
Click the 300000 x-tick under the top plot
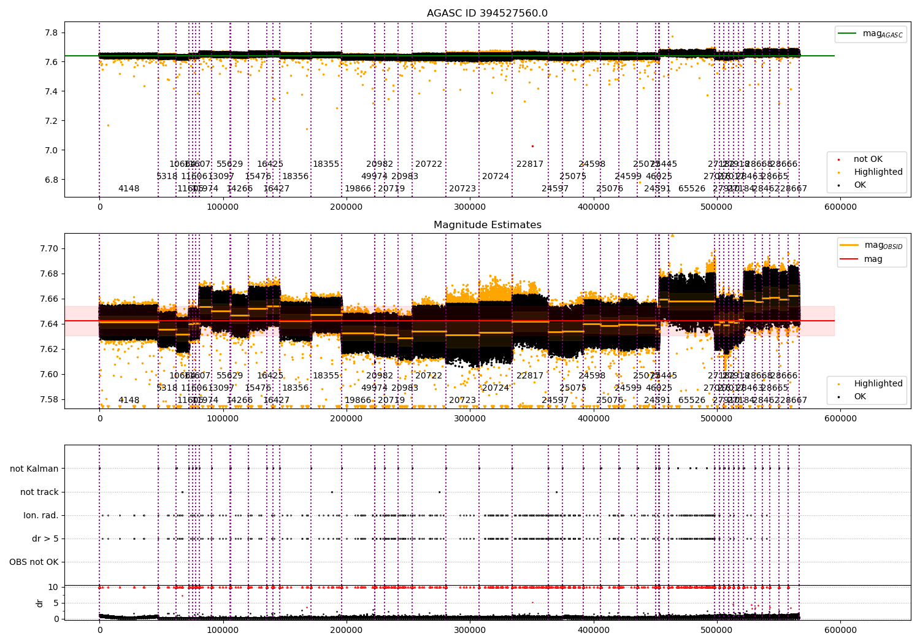[x=470, y=207]
